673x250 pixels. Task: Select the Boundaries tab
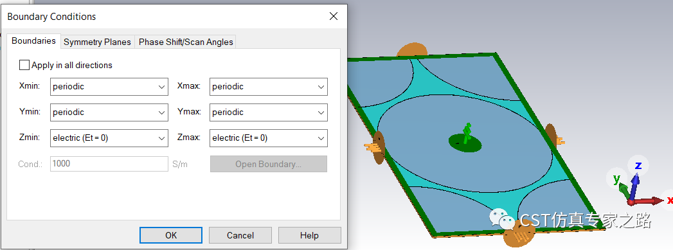click(x=33, y=40)
